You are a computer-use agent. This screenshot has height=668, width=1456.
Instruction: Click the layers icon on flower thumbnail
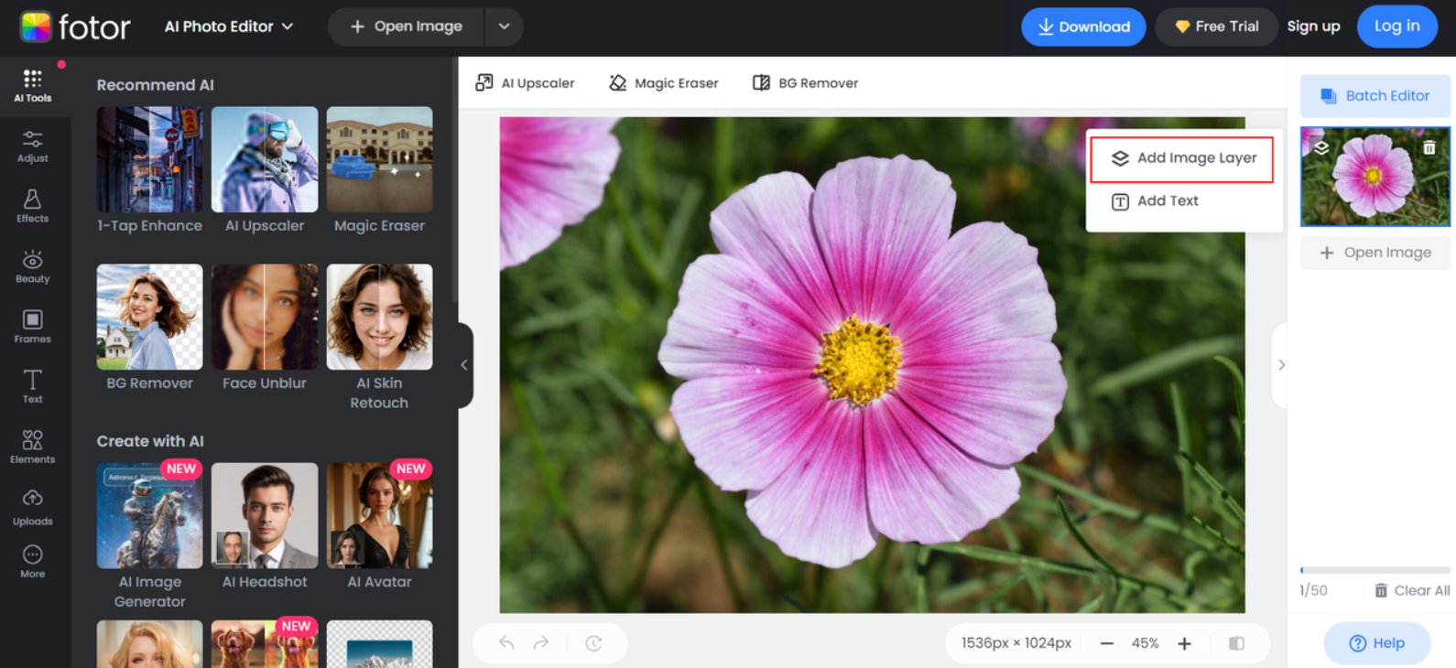point(1321,147)
